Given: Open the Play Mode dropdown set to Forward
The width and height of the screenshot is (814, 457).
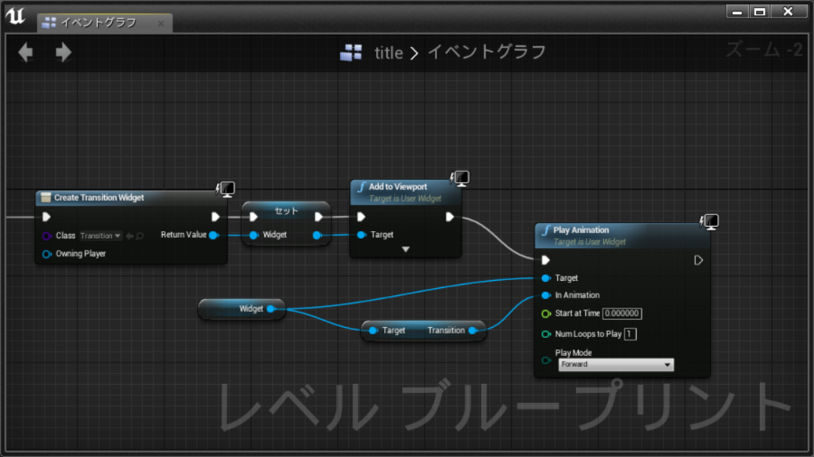Looking at the screenshot, I should click(616, 365).
